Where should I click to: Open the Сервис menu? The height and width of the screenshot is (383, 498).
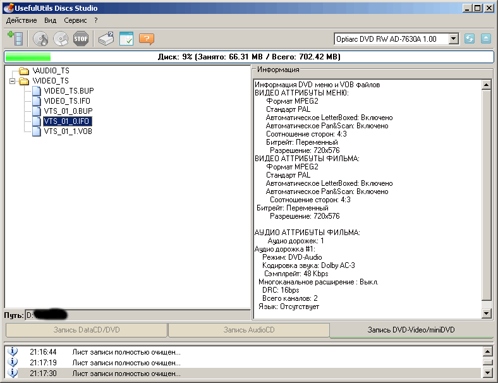tap(75, 20)
